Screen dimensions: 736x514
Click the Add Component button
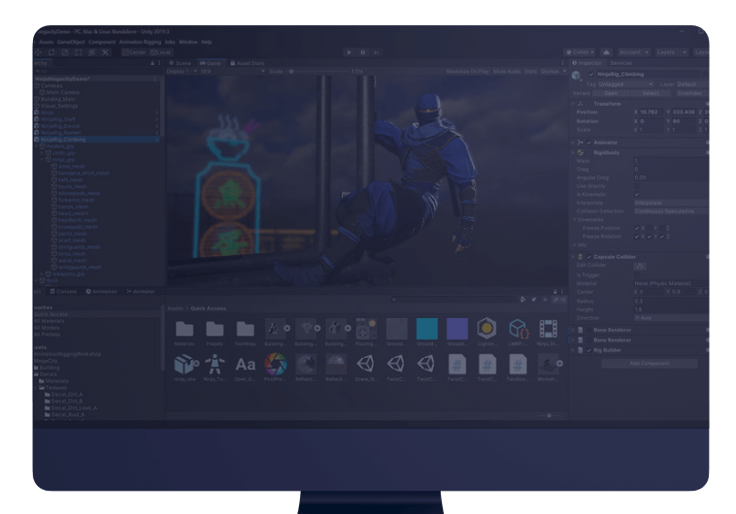click(650, 364)
